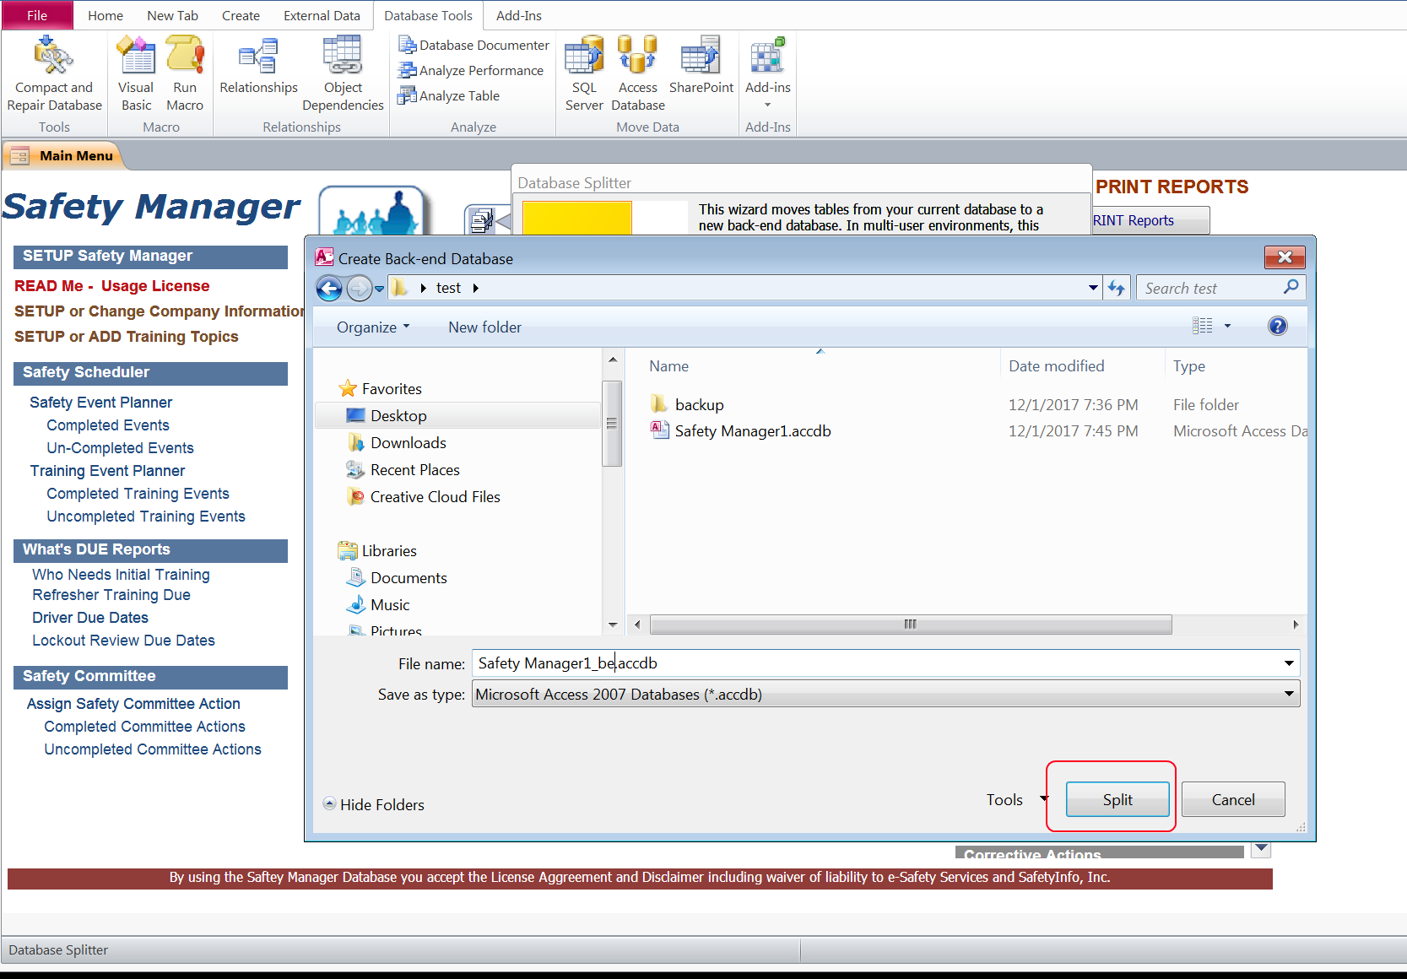The image size is (1407, 979).
Task: Show Object Dependencies pane
Action: click(343, 74)
